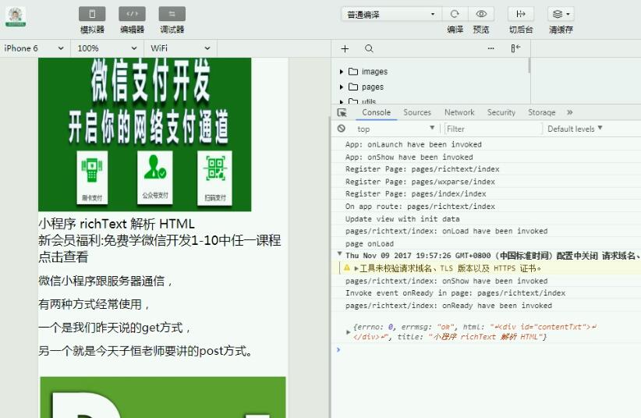Select the images folder

[x=368, y=72]
